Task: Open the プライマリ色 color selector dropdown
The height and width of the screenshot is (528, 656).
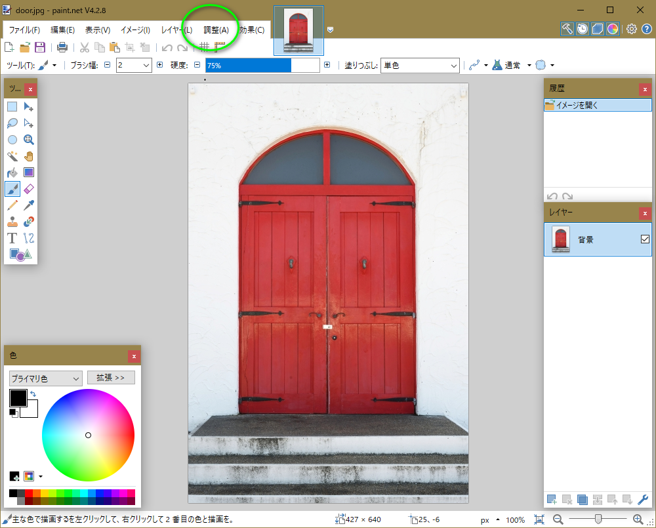Action: (45, 378)
